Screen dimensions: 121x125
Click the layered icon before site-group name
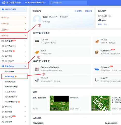tap(26, 3)
